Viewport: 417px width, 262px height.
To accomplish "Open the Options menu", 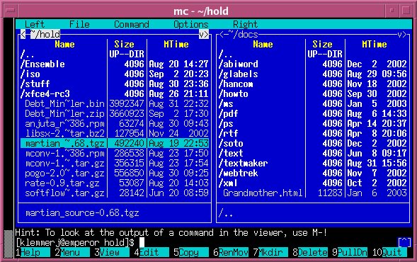I will pos(190,25).
